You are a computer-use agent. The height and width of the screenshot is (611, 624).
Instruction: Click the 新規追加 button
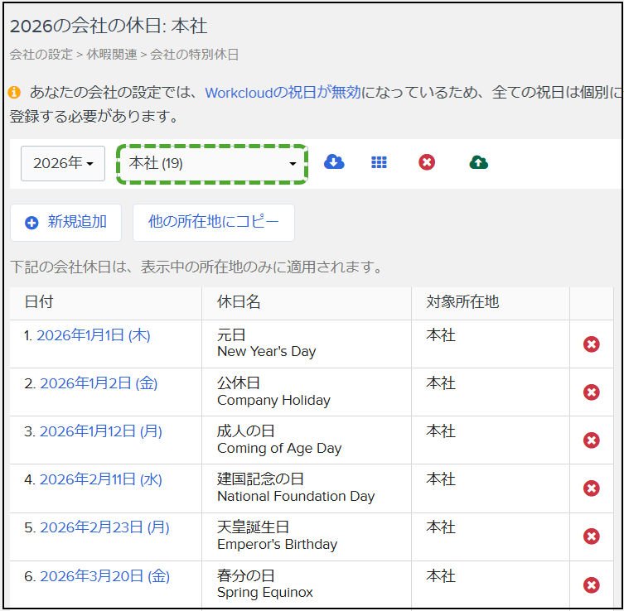(66, 222)
